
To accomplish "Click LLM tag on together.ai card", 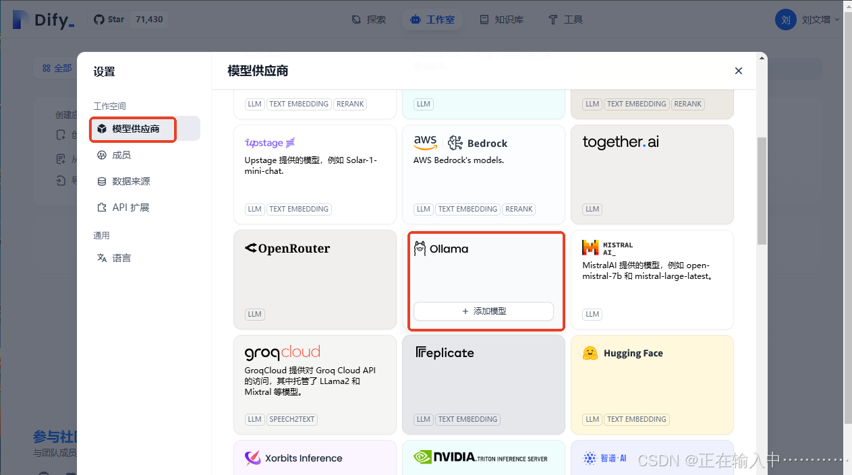I will [x=592, y=209].
